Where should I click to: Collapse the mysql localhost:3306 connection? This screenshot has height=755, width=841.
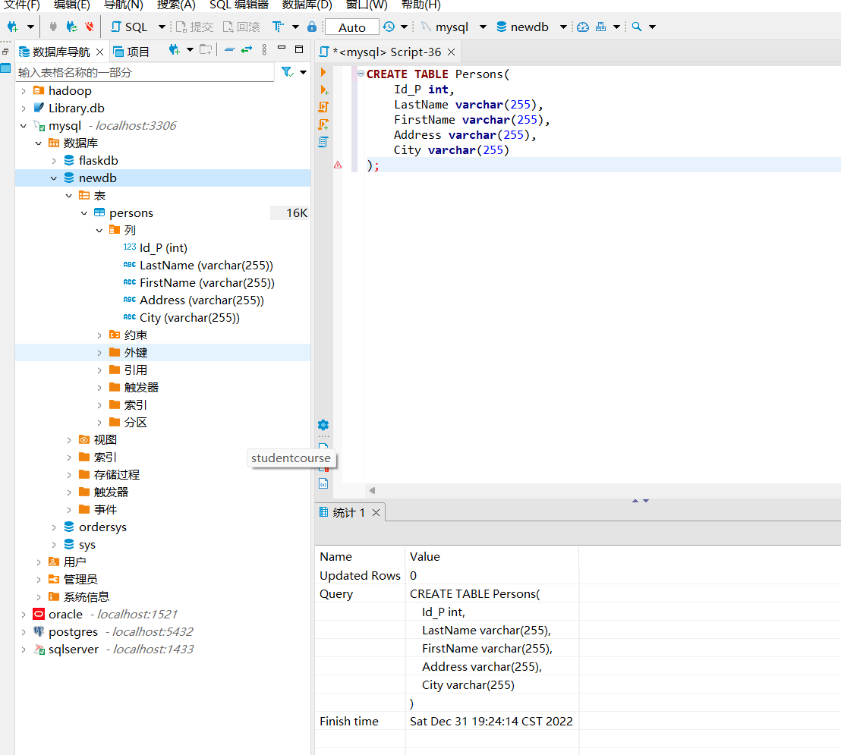24,126
